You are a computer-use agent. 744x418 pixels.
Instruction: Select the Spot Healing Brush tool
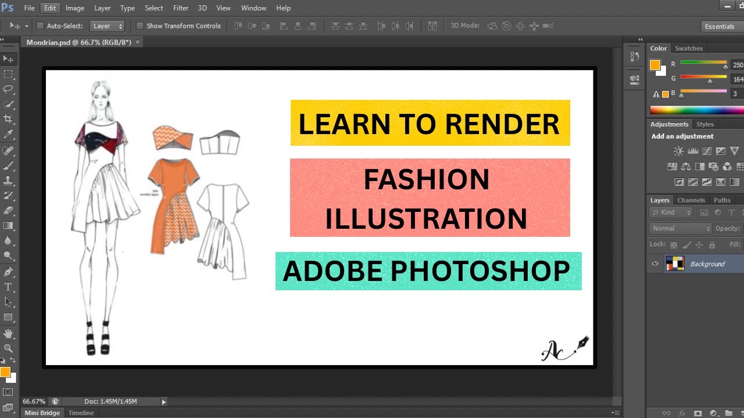[8, 151]
